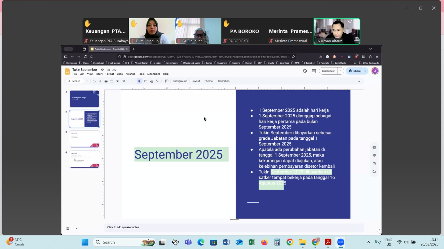Screen dimensions: 444x249
Task: Click the add comment toolbar icon
Action: [167, 81]
